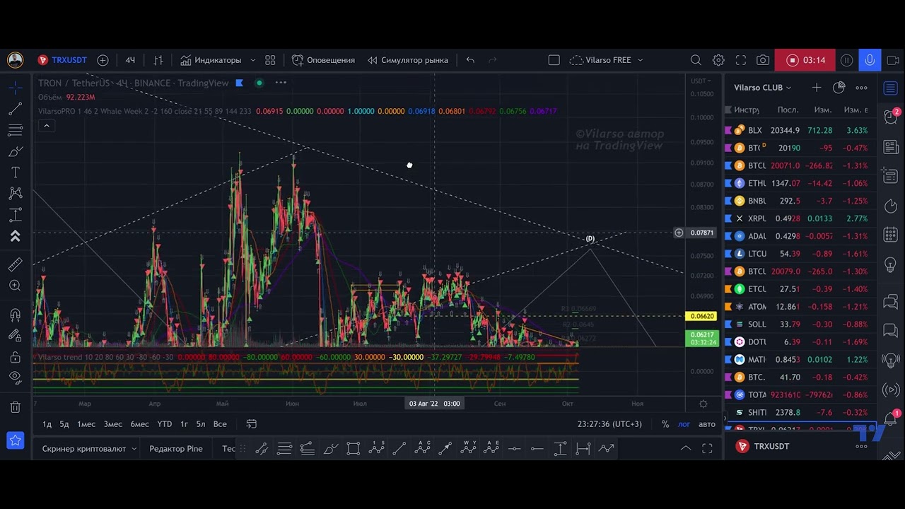Open the go to date icon
The width and height of the screenshot is (905, 509).
pos(251,424)
